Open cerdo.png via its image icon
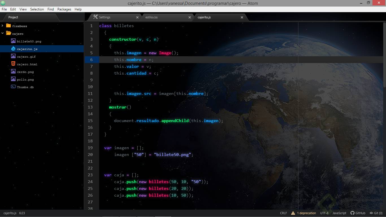The image size is (386, 217). tap(13, 71)
